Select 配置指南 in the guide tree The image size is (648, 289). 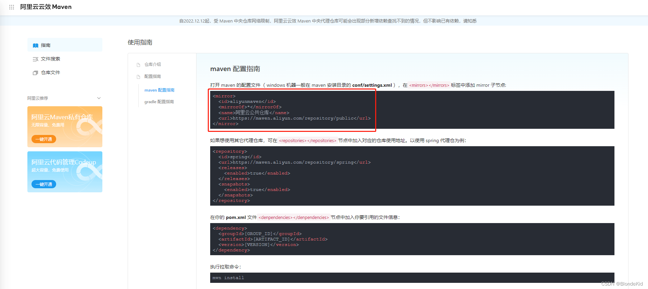(153, 77)
